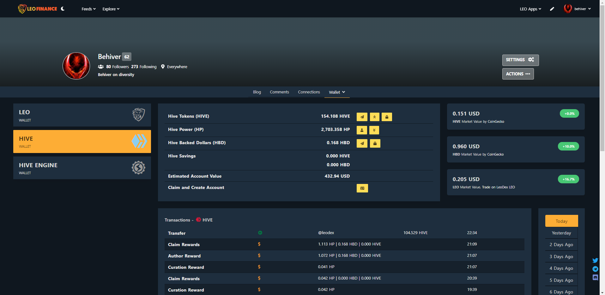Click the dollar icon of 21:07 Curation Reward
605x295 pixels.
[259, 267]
